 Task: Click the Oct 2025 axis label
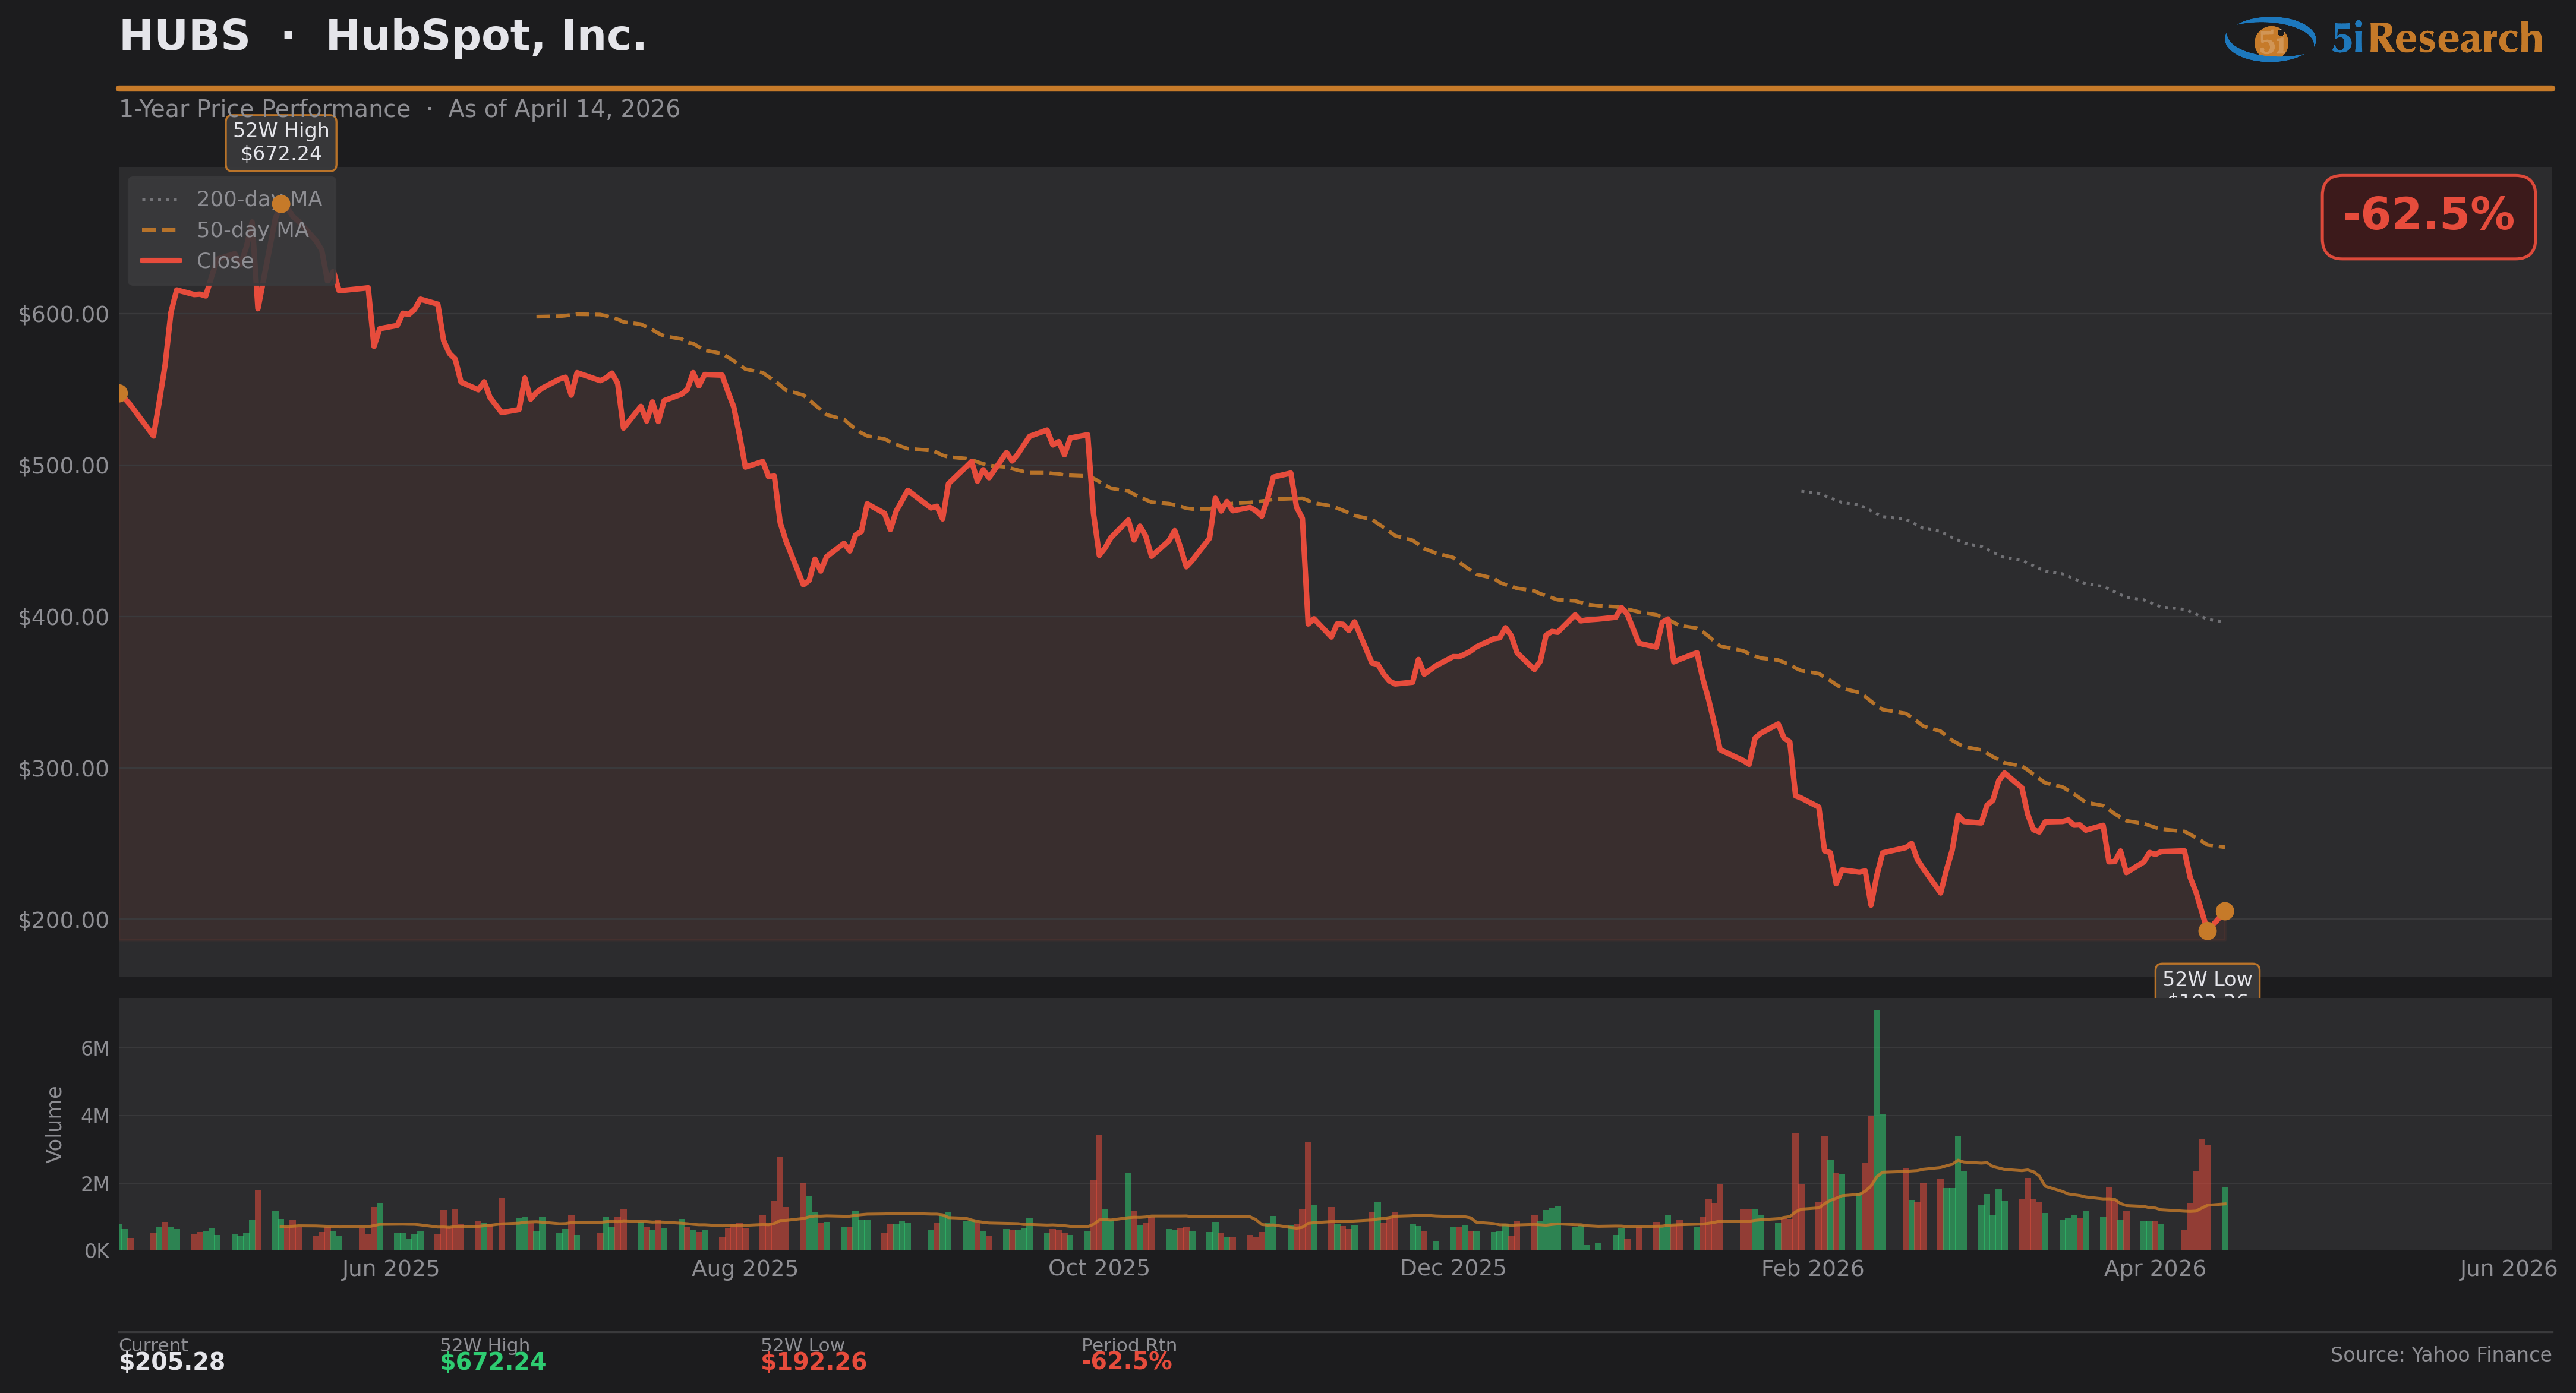[1098, 1268]
